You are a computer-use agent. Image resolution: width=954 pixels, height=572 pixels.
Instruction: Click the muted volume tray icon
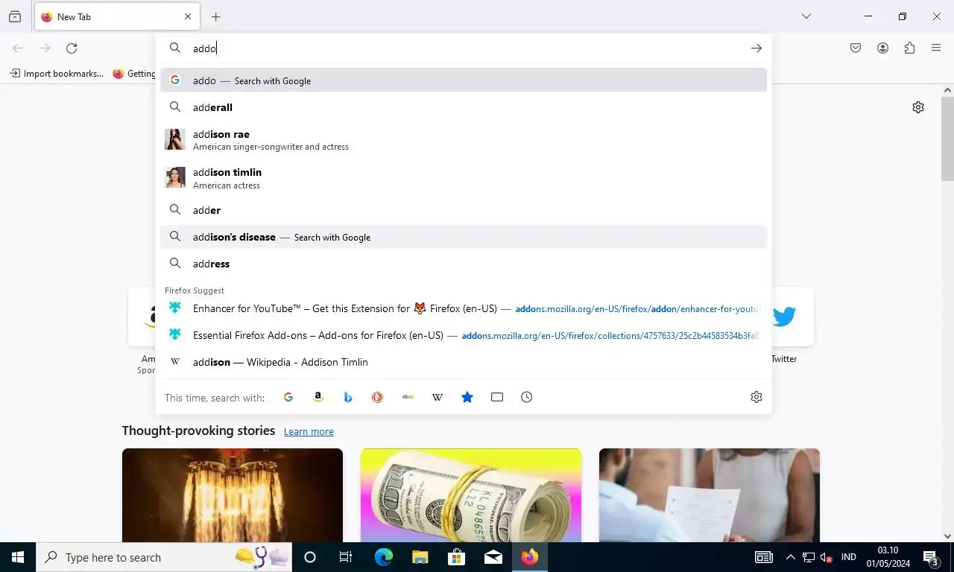pos(826,557)
